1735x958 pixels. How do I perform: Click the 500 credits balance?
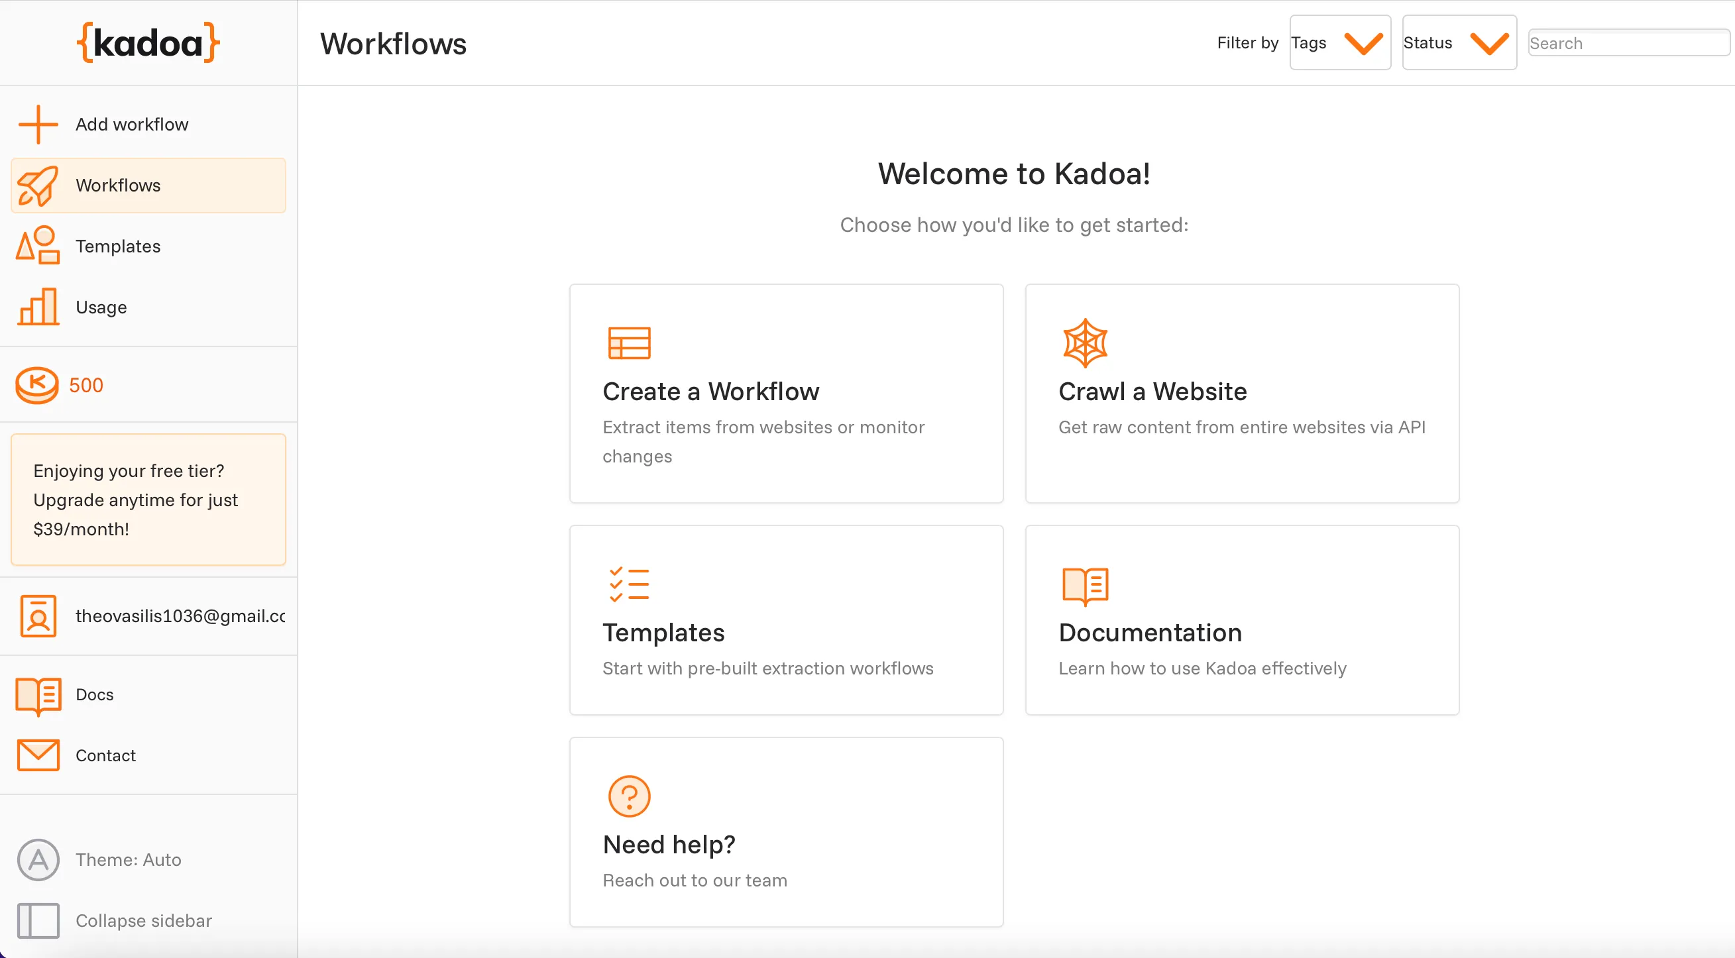[86, 385]
